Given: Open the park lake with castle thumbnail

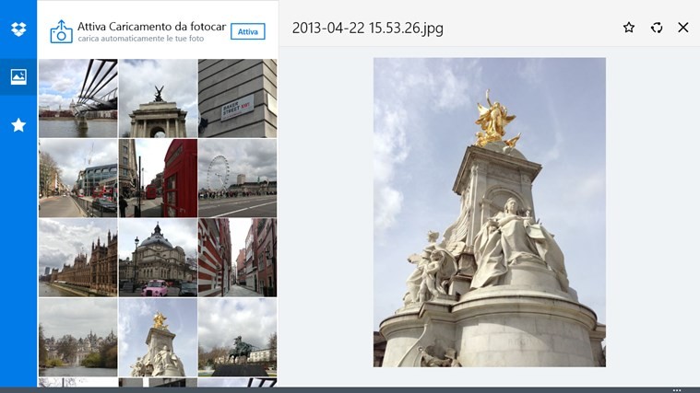Looking at the screenshot, I should (x=78, y=337).
